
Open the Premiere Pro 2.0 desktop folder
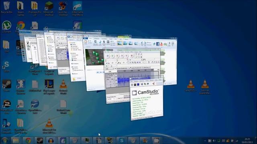35,8
